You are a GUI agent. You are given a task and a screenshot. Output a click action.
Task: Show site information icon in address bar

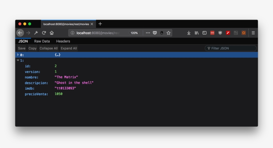pyautogui.click(x=73, y=33)
